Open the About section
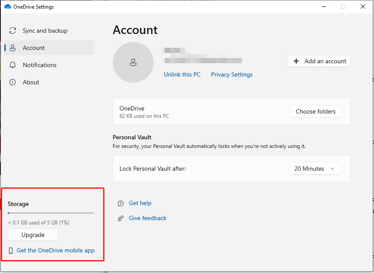 31,83
